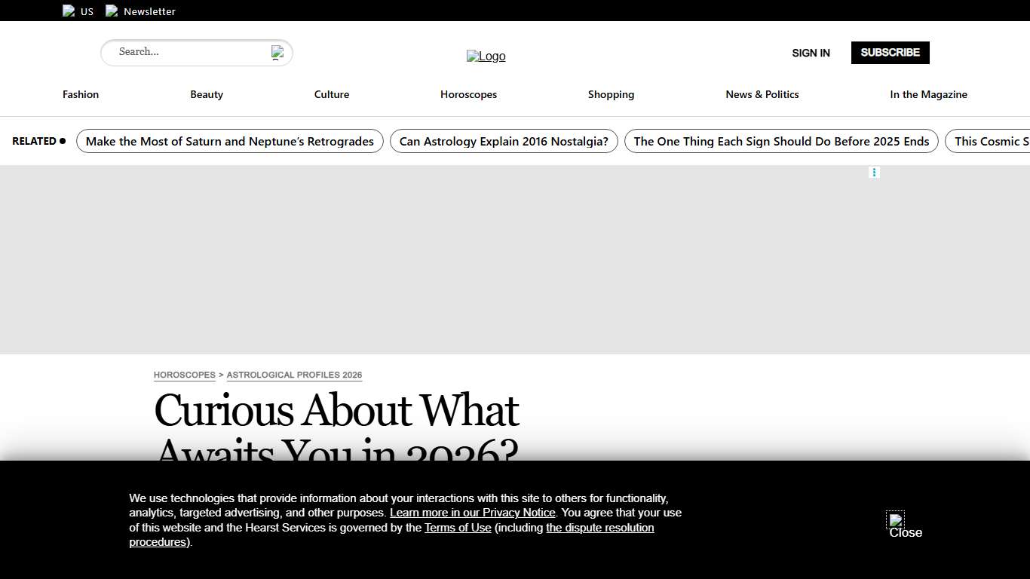This screenshot has width=1030, height=579.
Task: Click Astrological Profiles 2026 breadcrumb
Action: pyautogui.click(x=294, y=375)
